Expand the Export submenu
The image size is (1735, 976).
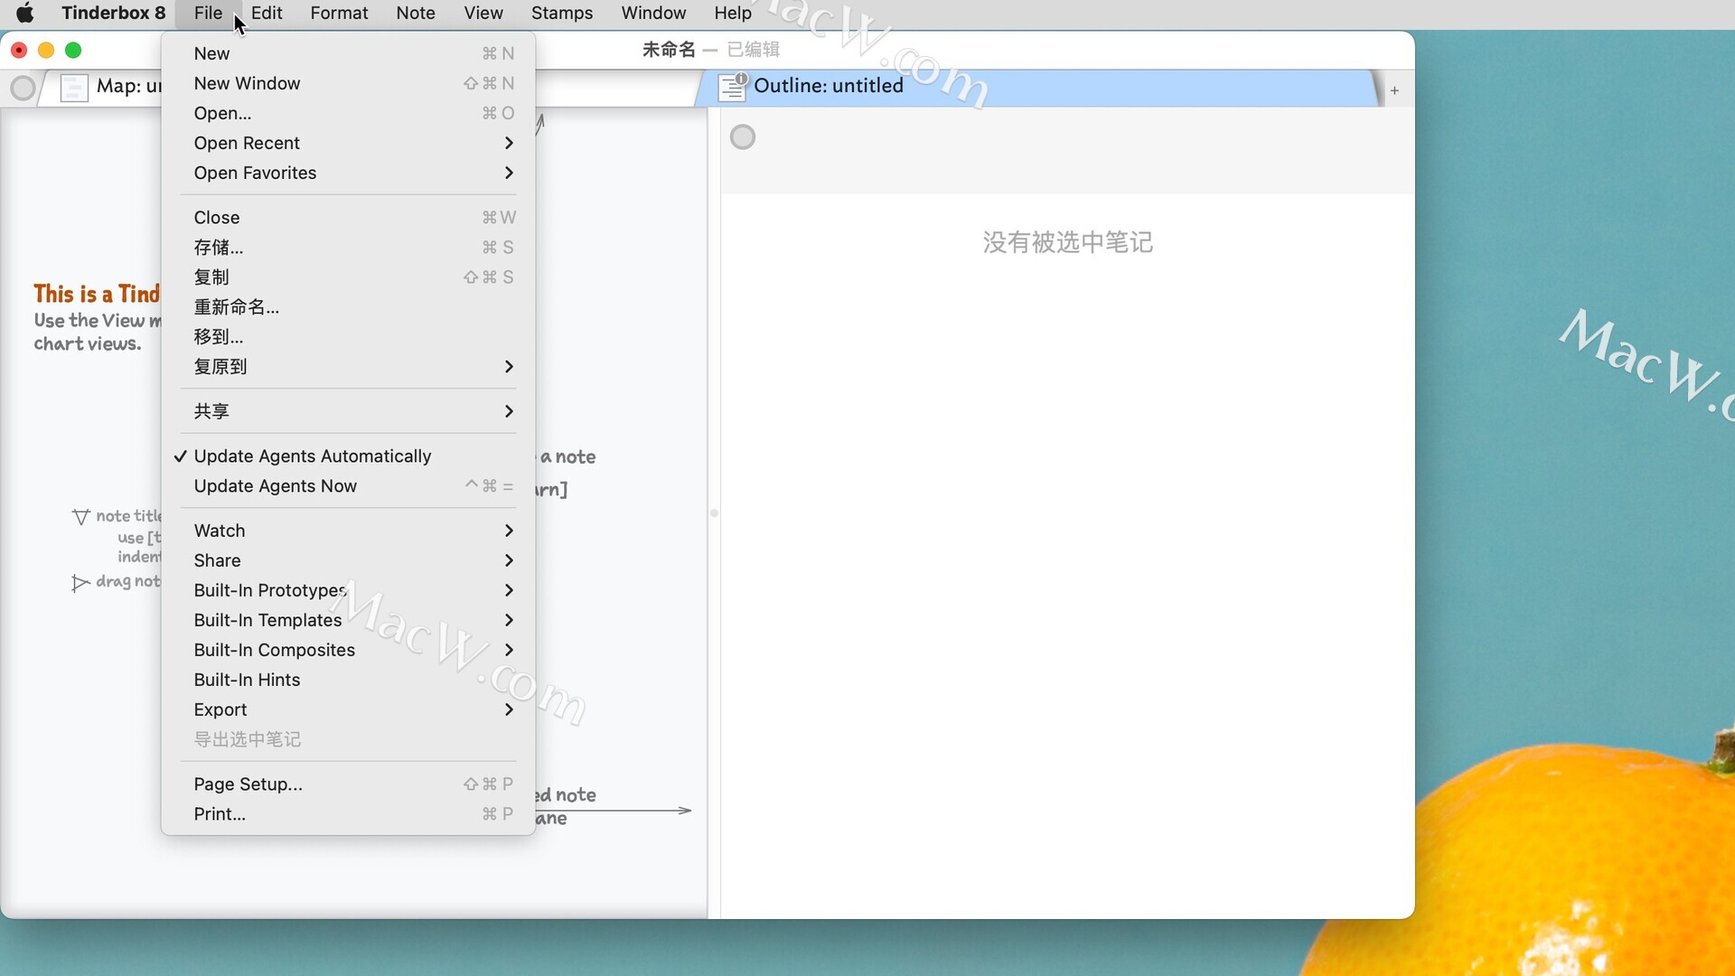coord(348,709)
